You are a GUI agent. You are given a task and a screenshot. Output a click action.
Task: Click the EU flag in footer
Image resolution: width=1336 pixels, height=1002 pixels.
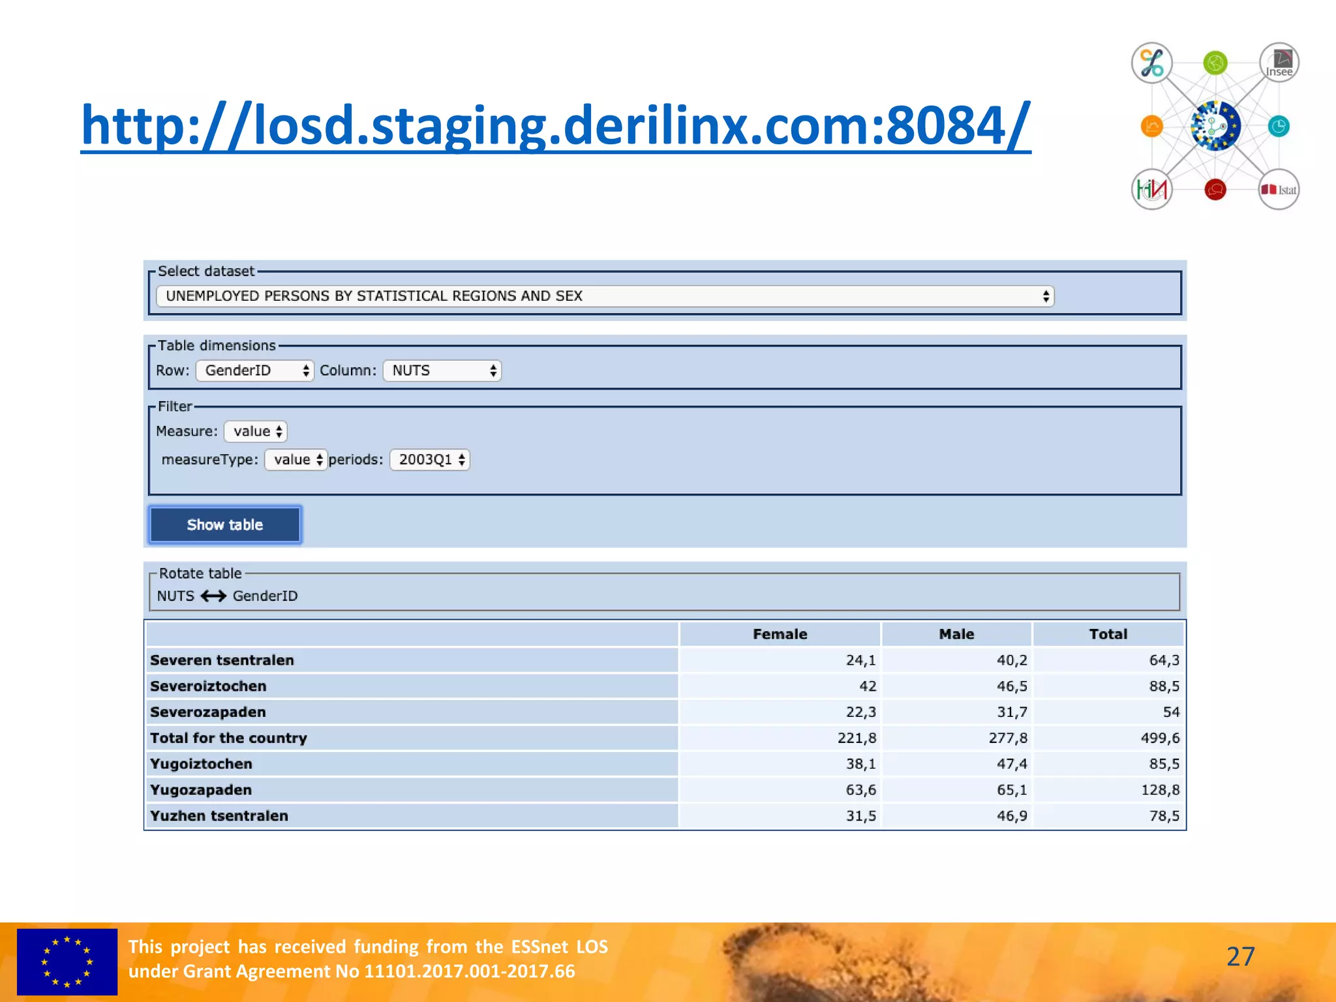67,962
